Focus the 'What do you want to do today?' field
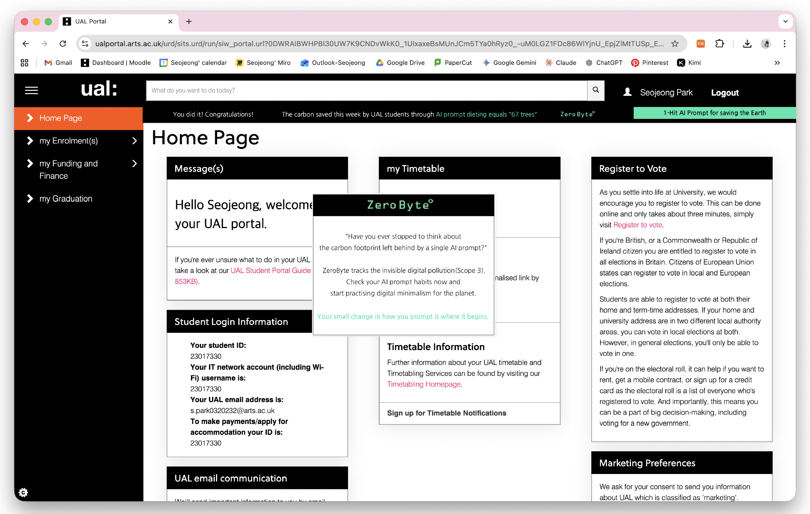Screen dimensions: 810x514 point(367,90)
